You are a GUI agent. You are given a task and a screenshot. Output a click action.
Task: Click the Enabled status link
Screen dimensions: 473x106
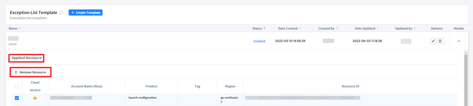click(x=259, y=41)
